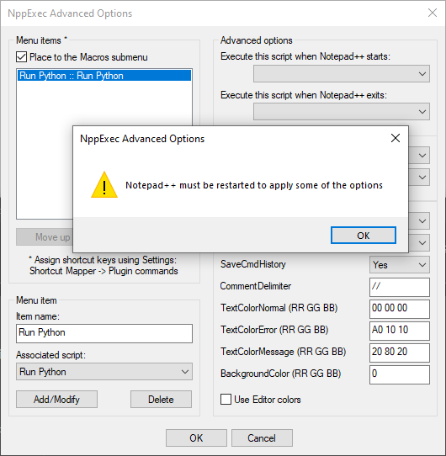Open the script on Notepad++ starts dropdown
Viewport: 446px width, 456px height.
point(342,73)
